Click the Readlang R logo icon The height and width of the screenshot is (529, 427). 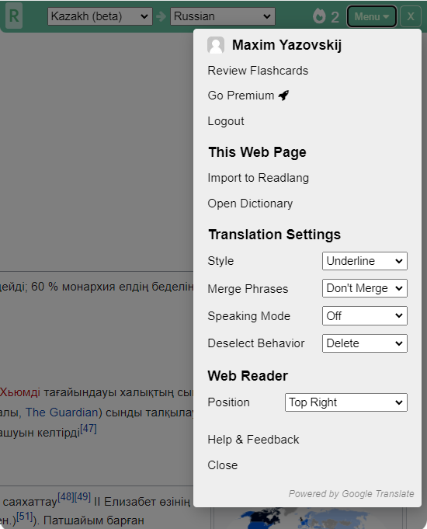[x=14, y=16]
